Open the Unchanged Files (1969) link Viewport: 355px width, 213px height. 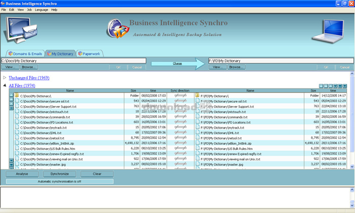pos(29,78)
